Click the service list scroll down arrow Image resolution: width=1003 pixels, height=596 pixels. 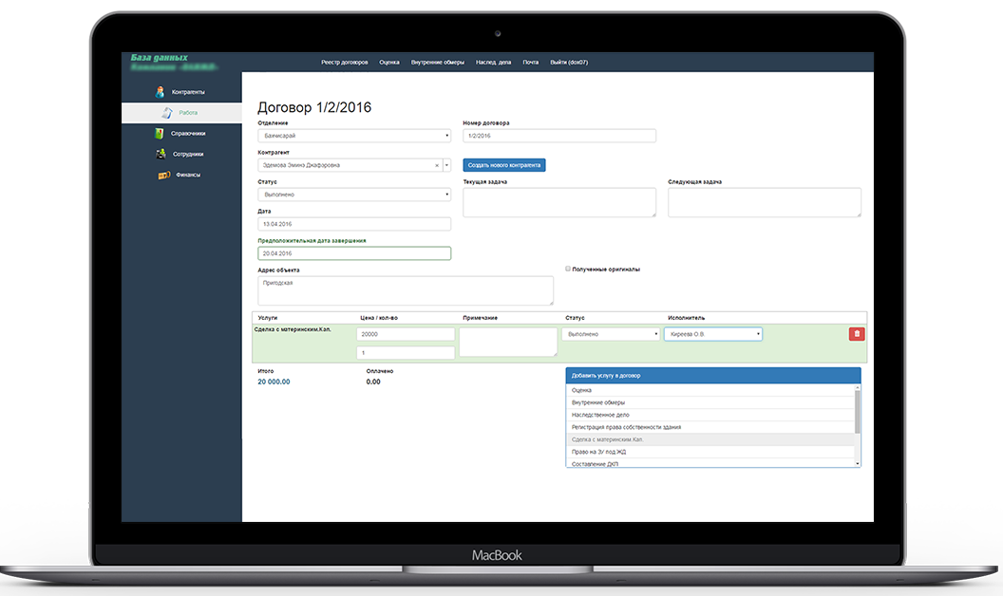pyautogui.click(x=857, y=464)
